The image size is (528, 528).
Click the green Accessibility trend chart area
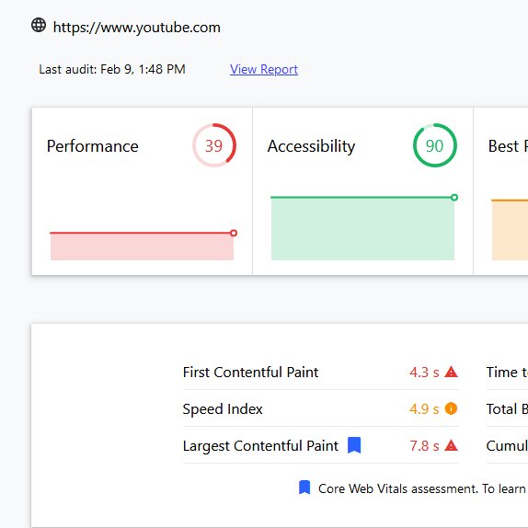[x=362, y=229]
